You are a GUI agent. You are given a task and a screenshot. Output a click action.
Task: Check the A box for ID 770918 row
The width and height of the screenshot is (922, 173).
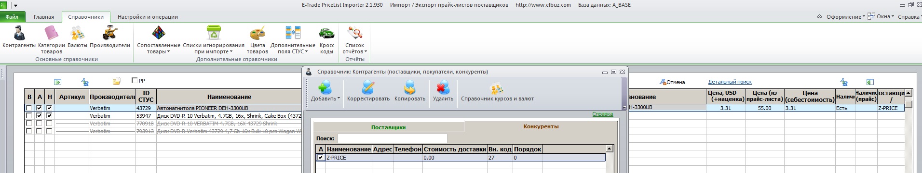(x=40, y=124)
